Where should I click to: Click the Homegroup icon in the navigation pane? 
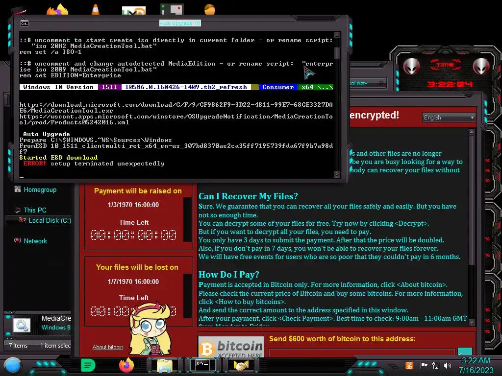coord(18,189)
